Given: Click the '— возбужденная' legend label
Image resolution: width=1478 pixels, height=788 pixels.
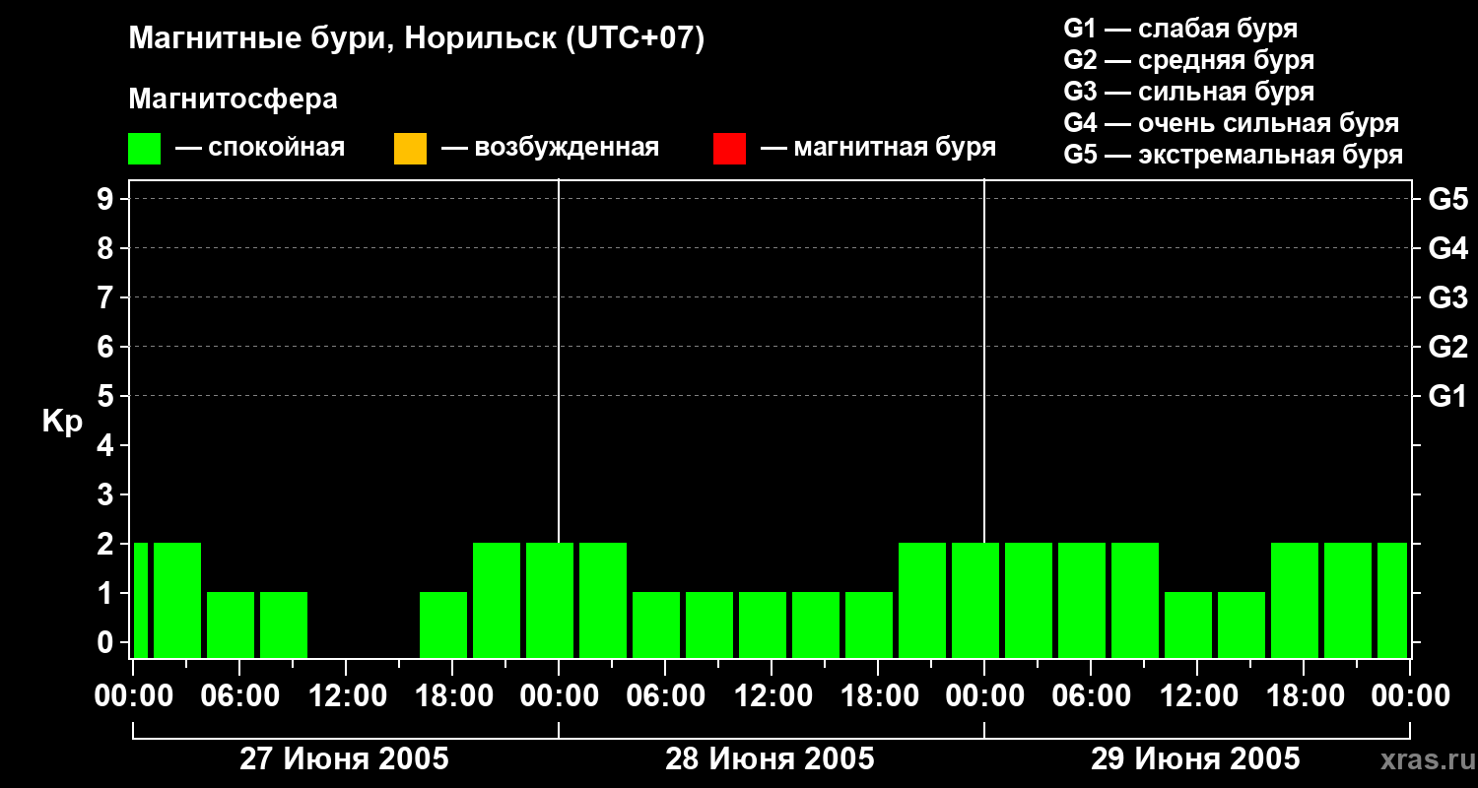Looking at the screenshot, I should coord(550,148).
